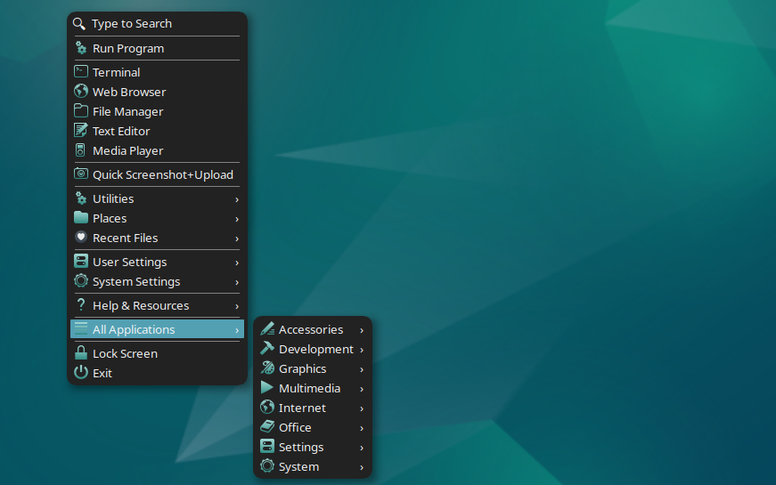776x485 pixels.
Task: Click the Type to Search field
Action: pyautogui.click(x=157, y=24)
